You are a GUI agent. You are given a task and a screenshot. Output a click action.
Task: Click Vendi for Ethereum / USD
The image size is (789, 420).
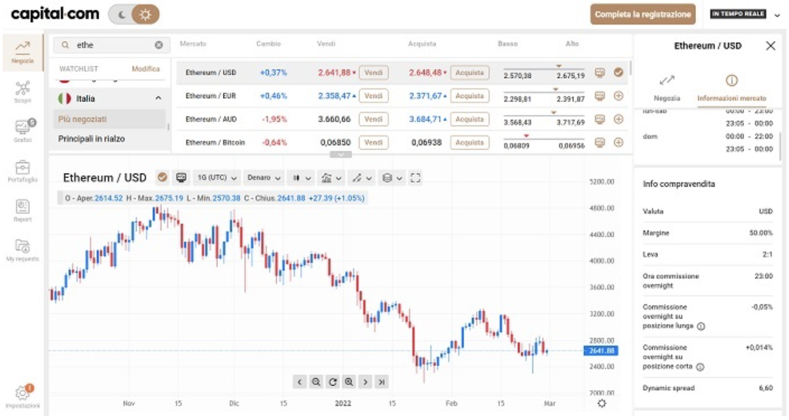pos(374,73)
